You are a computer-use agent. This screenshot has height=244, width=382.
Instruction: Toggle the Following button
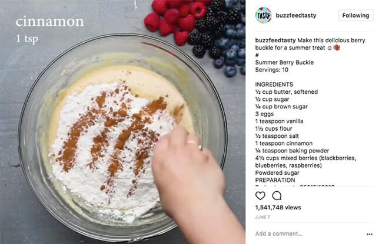[x=356, y=15]
